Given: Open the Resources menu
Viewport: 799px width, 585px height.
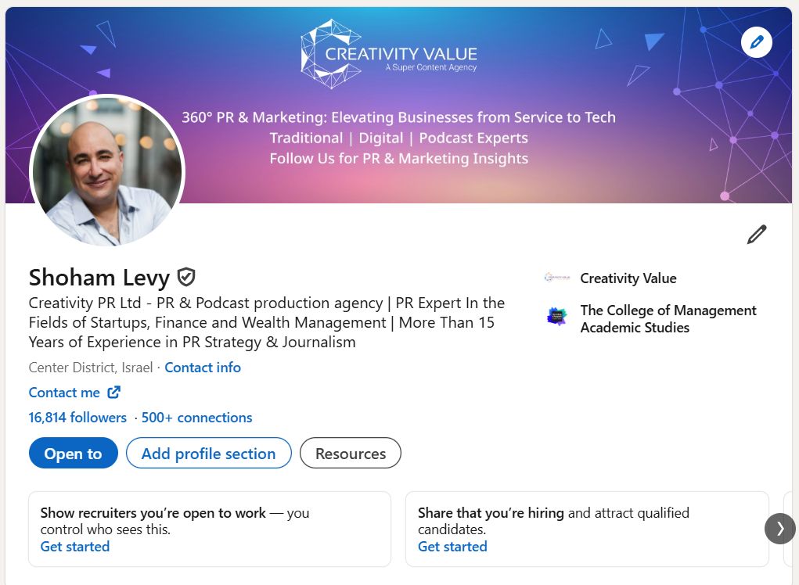Looking at the screenshot, I should [350, 454].
